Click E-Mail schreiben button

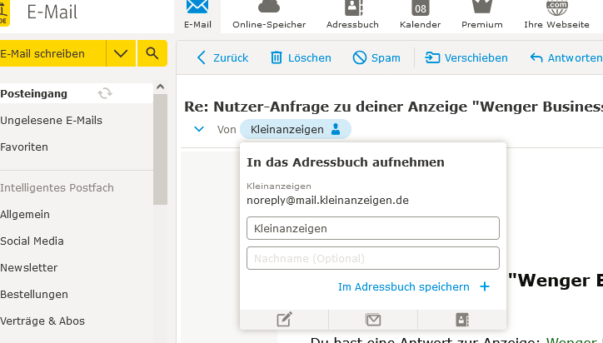click(x=52, y=53)
